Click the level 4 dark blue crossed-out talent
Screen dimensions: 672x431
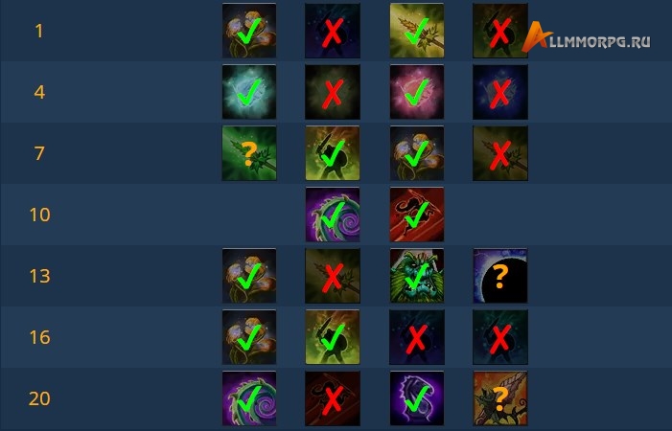(500, 92)
